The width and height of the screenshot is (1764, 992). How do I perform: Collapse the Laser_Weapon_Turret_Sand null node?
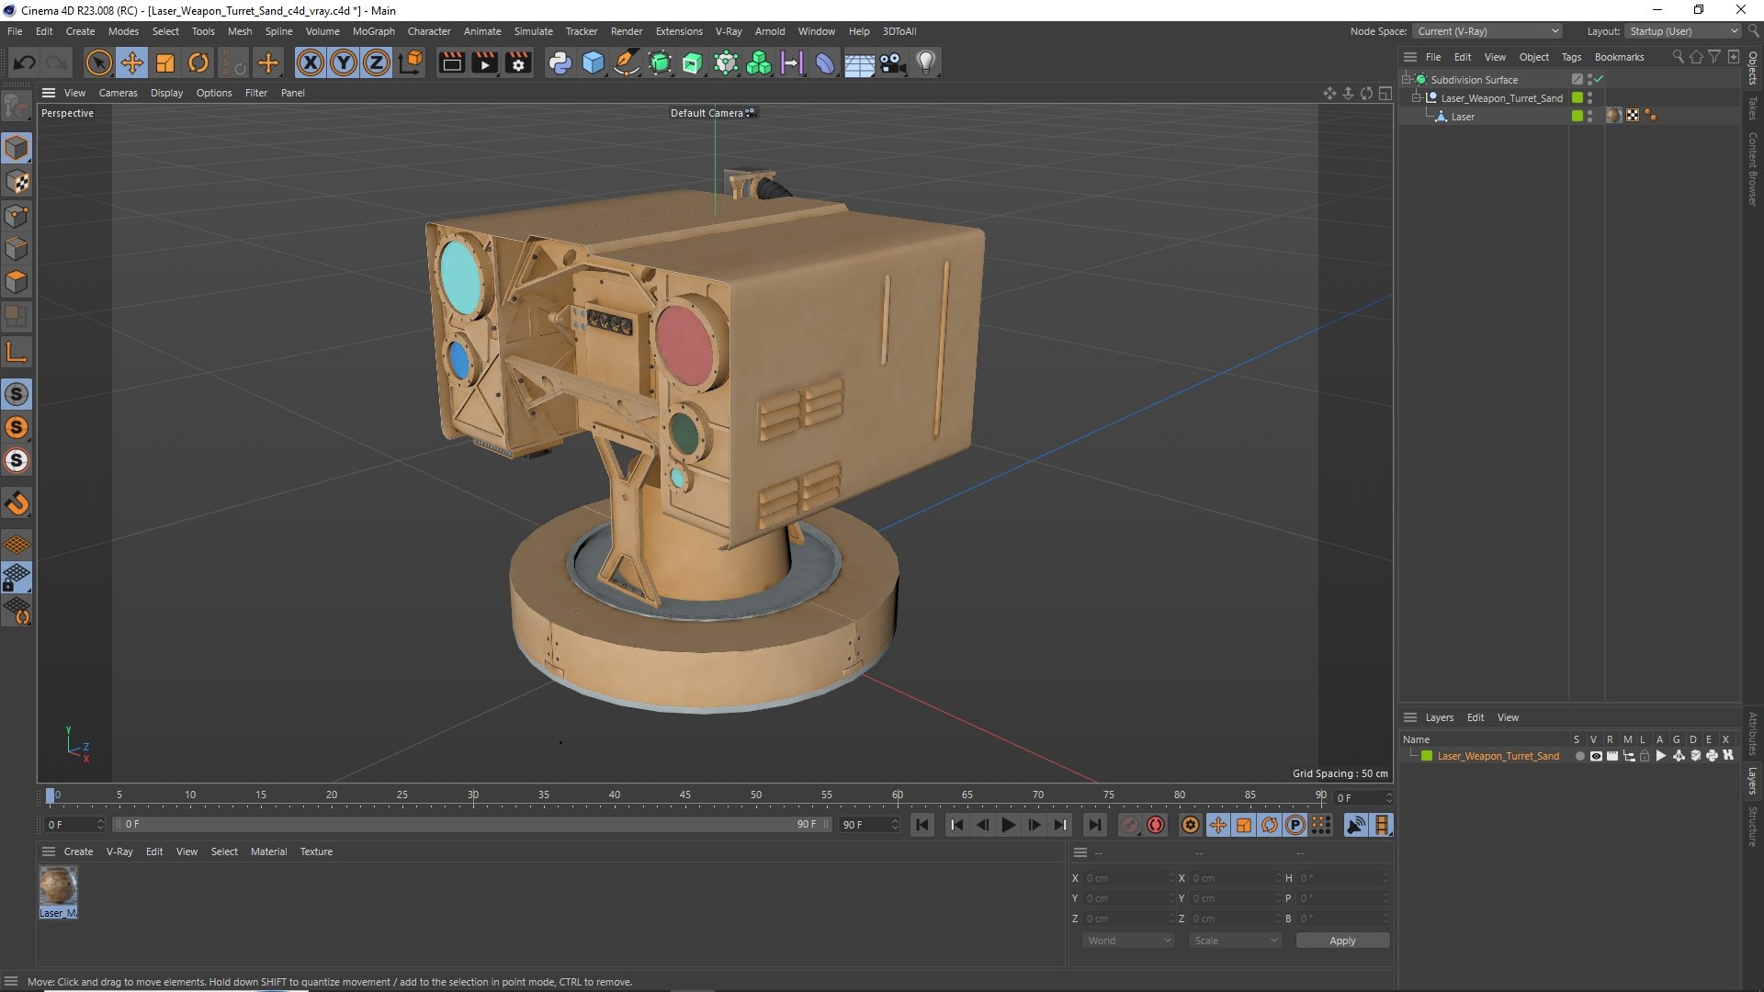(x=1417, y=98)
